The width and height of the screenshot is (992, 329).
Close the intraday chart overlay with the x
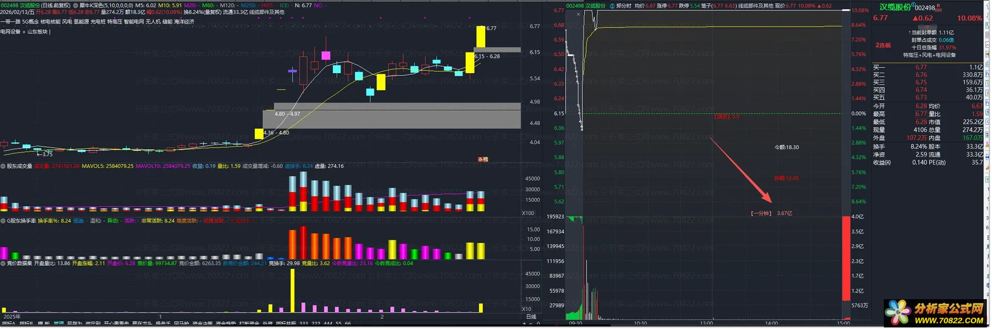(x=578, y=14)
